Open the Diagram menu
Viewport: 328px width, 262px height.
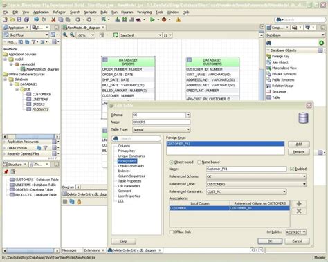(127, 12)
